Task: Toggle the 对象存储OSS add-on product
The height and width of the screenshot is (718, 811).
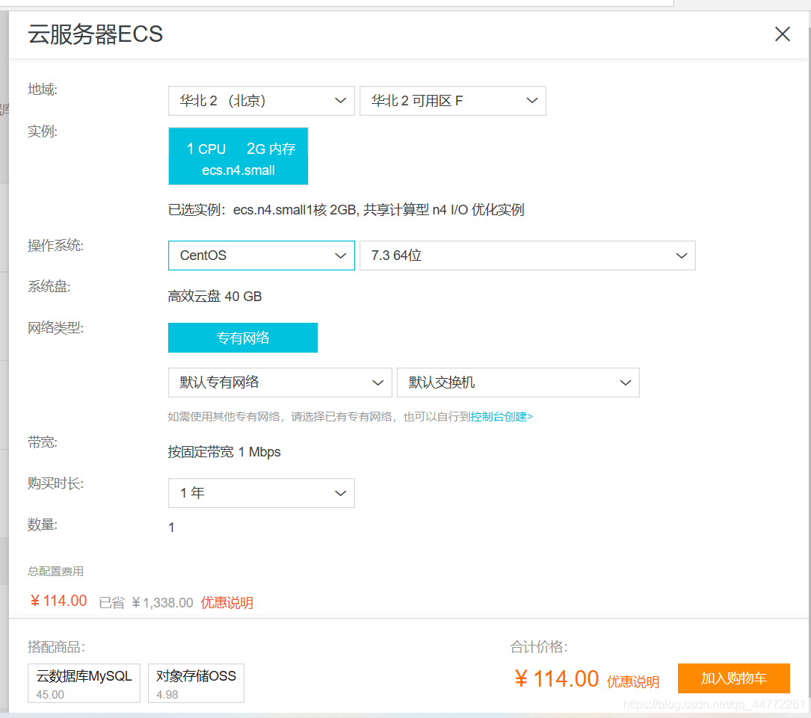Action: pyautogui.click(x=196, y=683)
